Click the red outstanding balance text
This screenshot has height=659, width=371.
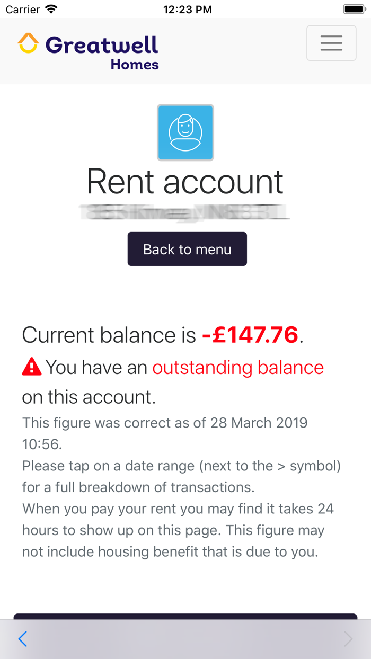238,367
